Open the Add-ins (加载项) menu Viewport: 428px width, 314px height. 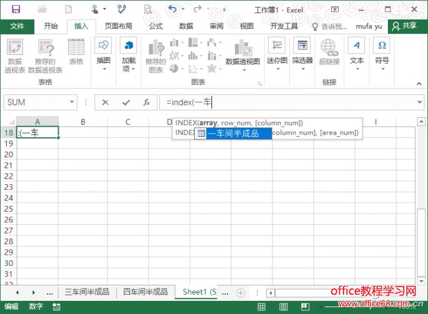(x=129, y=54)
